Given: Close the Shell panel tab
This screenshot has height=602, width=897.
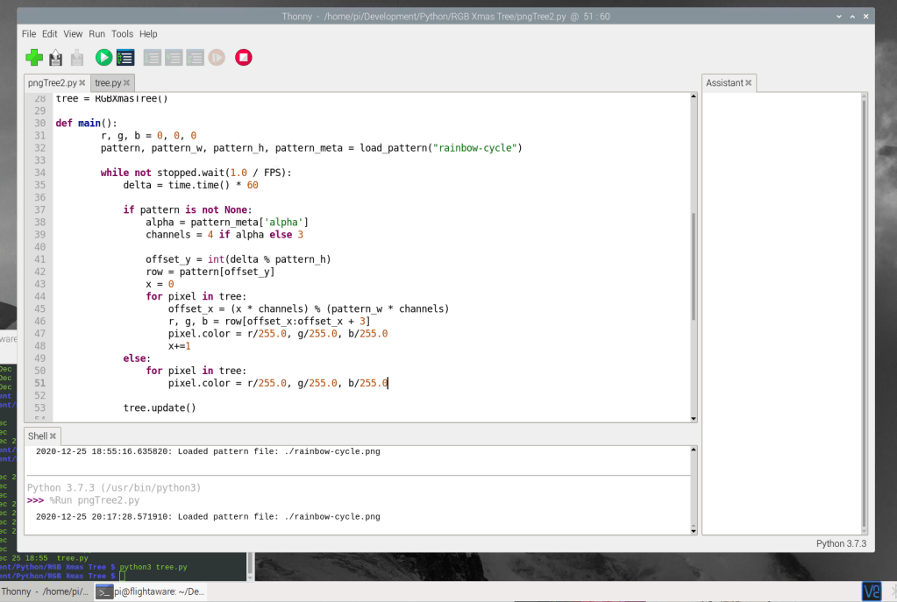Looking at the screenshot, I should coord(53,436).
